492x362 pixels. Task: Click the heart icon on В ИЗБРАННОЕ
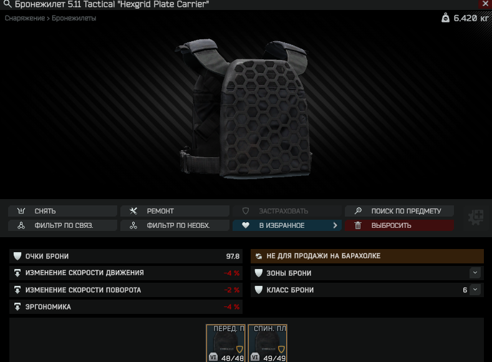[246, 225]
